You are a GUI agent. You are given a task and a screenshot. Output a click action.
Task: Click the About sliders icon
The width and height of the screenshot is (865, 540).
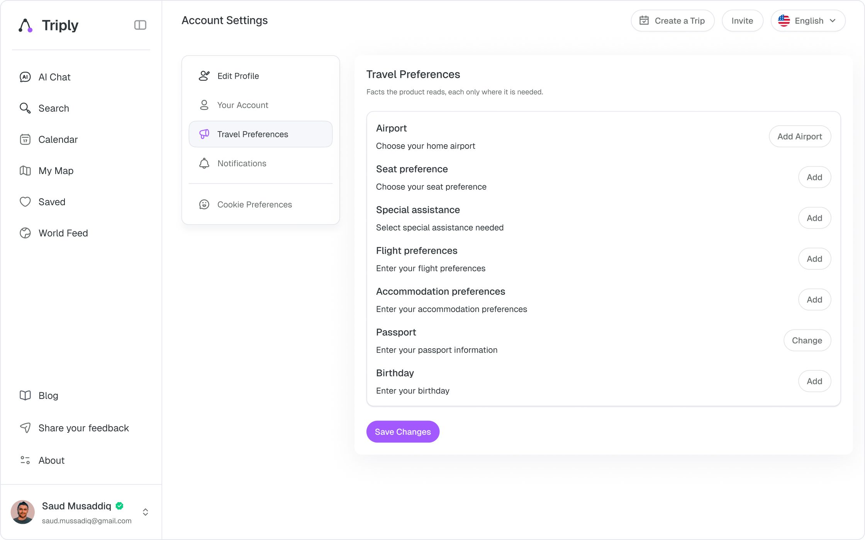(25, 460)
